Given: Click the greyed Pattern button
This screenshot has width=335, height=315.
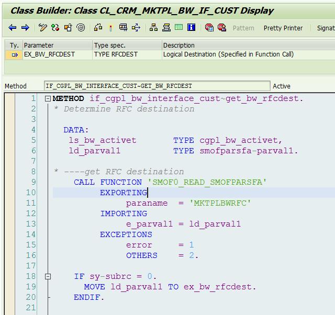Looking at the screenshot, I should click(243, 28).
